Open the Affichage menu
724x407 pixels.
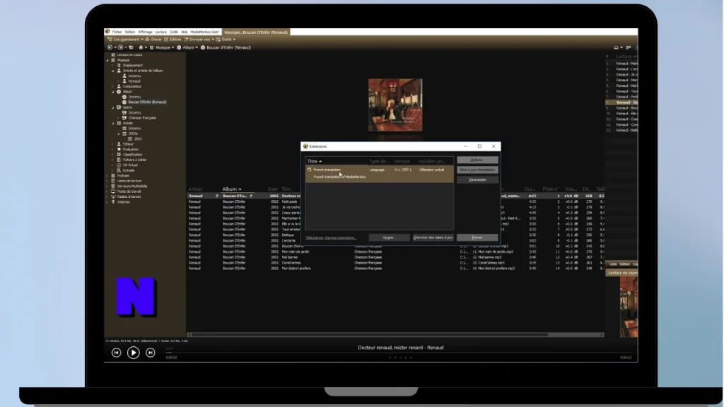(x=145, y=32)
